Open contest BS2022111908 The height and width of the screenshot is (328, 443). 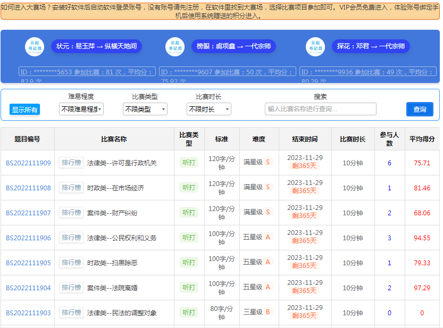[28, 188]
